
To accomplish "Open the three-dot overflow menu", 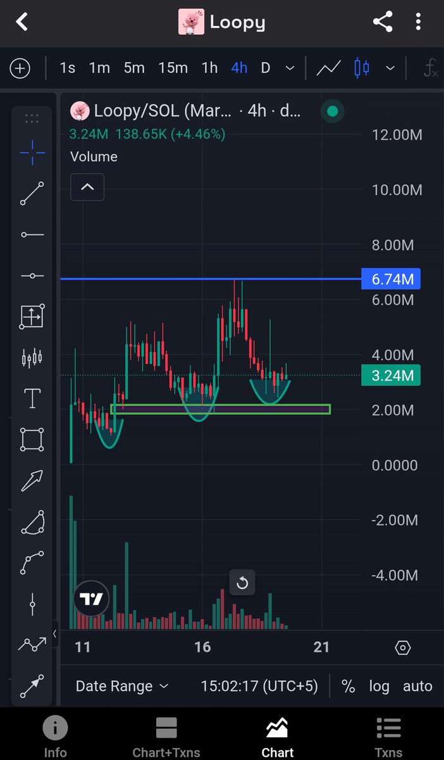I will (x=418, y=22).
